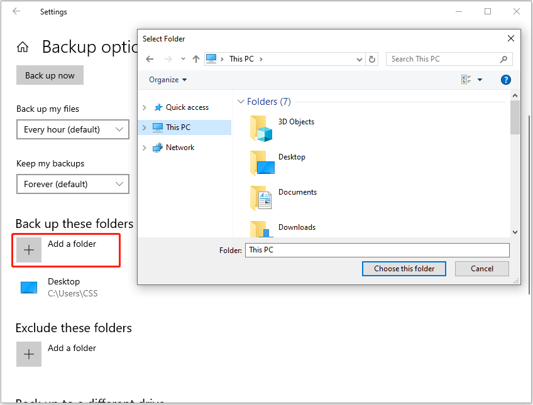The height and width of the screenshot is (405, 533).
Task: Expand Quick access tree node
Action: point(144,107)
